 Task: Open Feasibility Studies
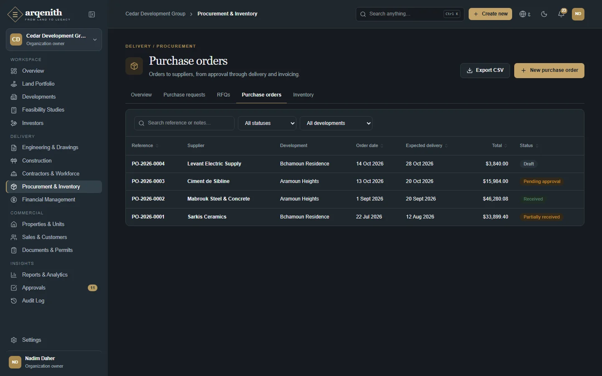click(54, 110)
